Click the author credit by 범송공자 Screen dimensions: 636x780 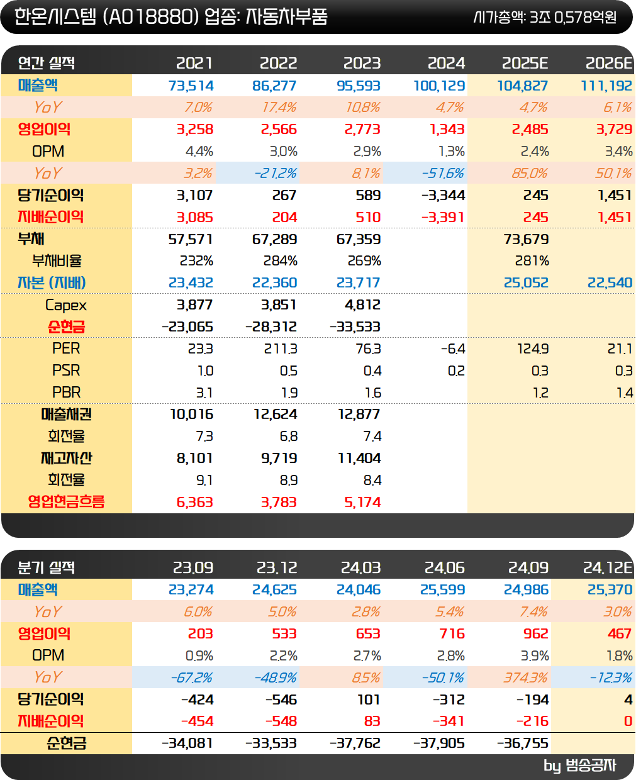coord(579,766)
